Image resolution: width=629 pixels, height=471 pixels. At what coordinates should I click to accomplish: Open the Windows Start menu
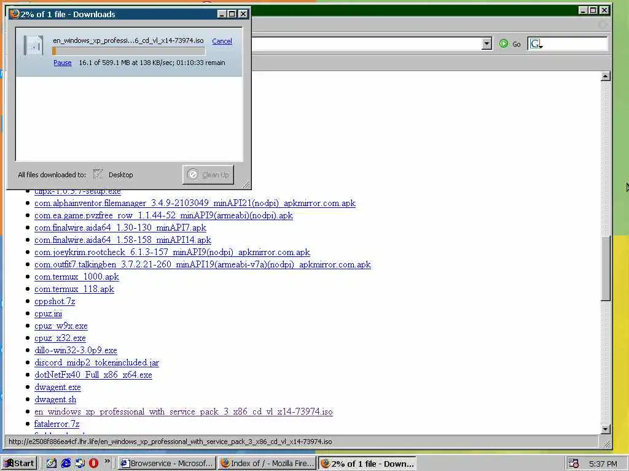pos(19,464)
